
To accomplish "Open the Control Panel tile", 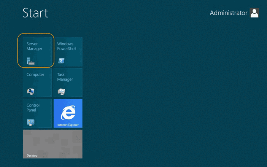I will [x=37, y=113].
